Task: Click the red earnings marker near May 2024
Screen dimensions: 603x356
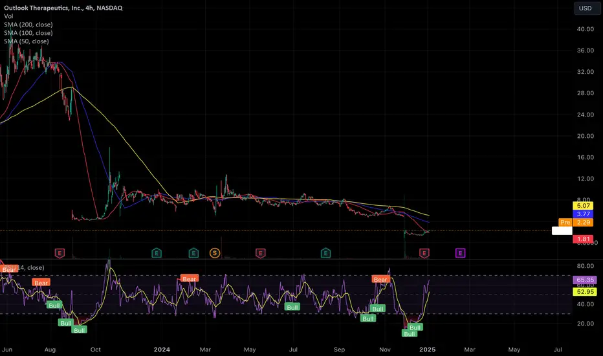Action: click(x=260, y=253)
